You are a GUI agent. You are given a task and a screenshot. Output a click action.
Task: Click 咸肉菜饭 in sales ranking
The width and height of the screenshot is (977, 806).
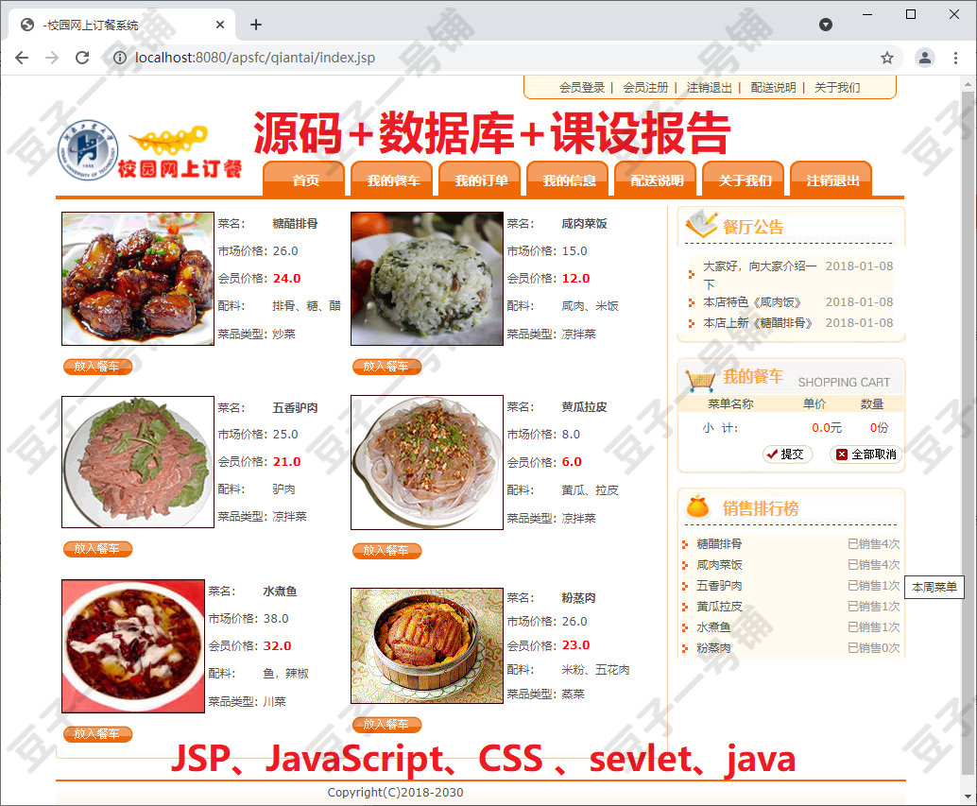(719, 564)
